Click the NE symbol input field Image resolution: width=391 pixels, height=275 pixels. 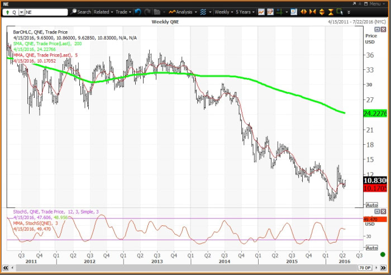click(46, 11)
